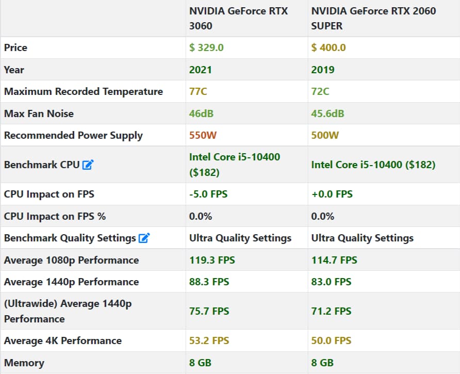
Task: Select the -5.0 FPS CPU impact value
Action: click(x=208, y=194)
